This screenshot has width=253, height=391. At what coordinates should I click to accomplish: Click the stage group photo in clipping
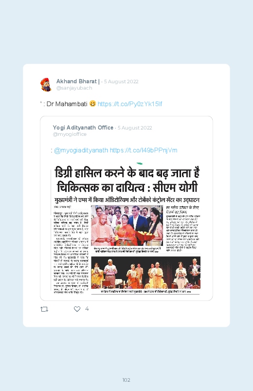coord(146,273)
